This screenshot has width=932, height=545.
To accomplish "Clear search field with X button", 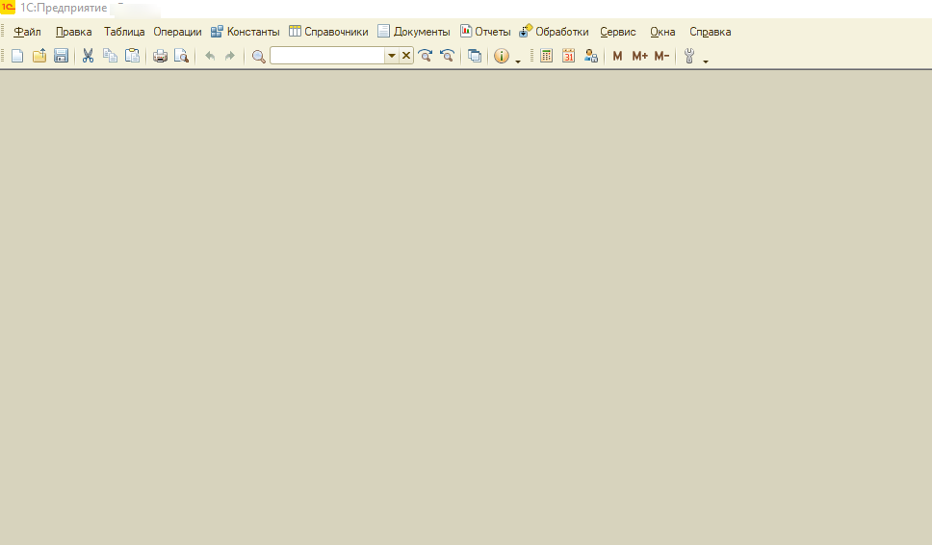I will click(x=406, y=56).
